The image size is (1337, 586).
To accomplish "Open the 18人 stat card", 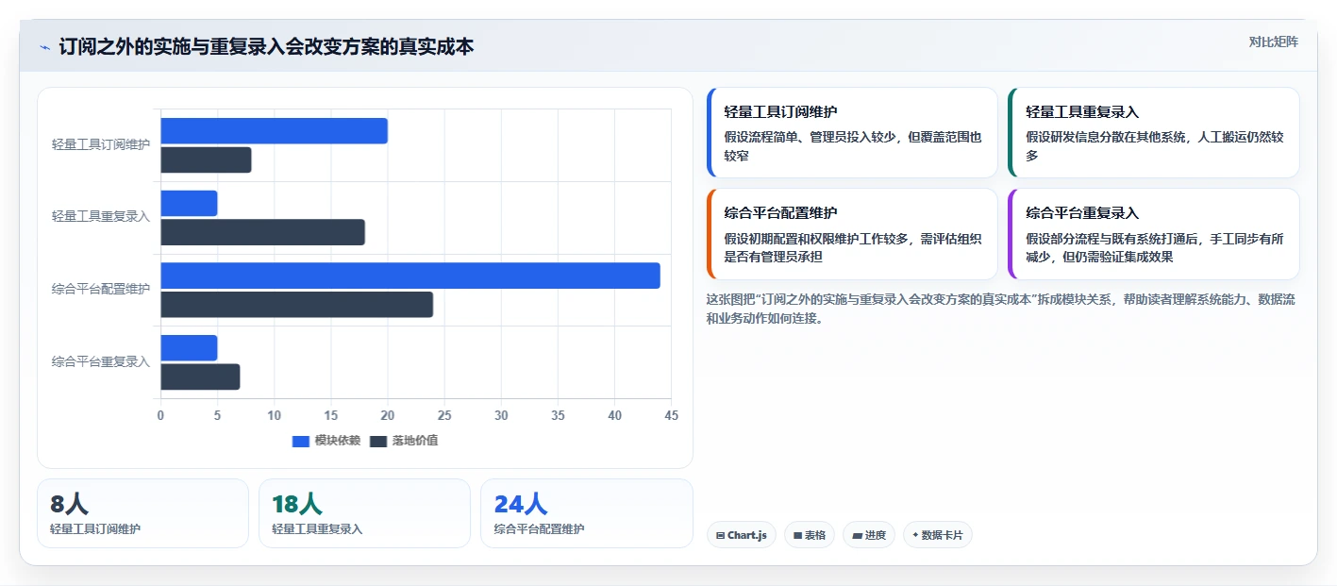I will coord(364,513).
